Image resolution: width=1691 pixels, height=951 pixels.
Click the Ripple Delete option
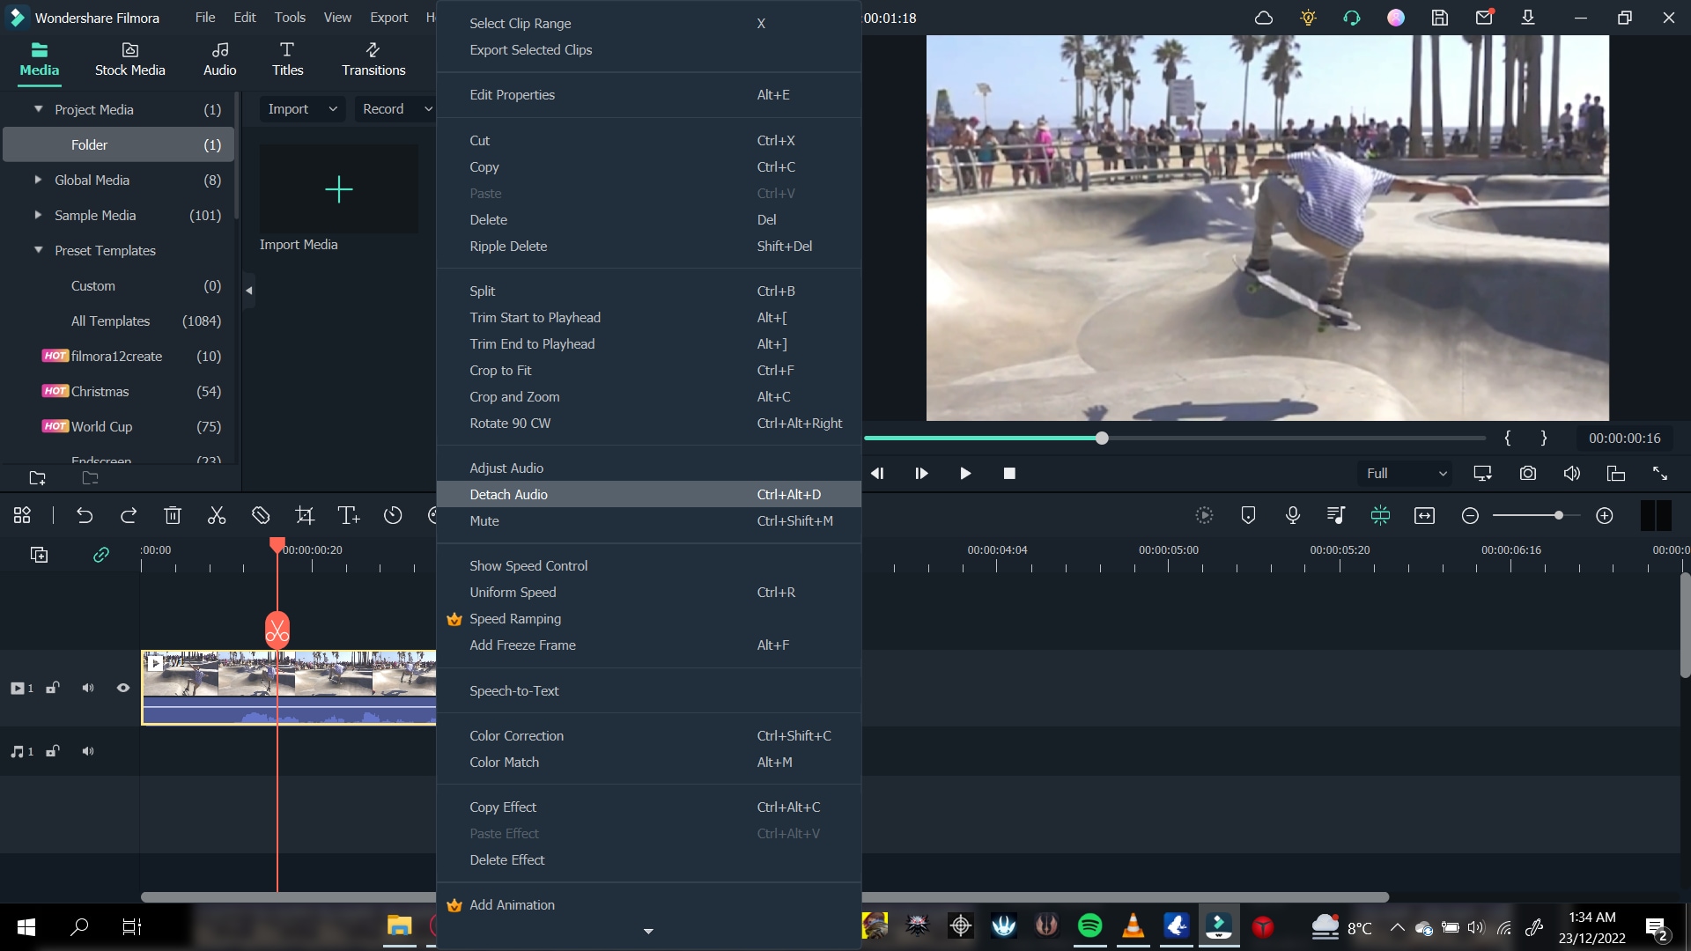[509, 247]
